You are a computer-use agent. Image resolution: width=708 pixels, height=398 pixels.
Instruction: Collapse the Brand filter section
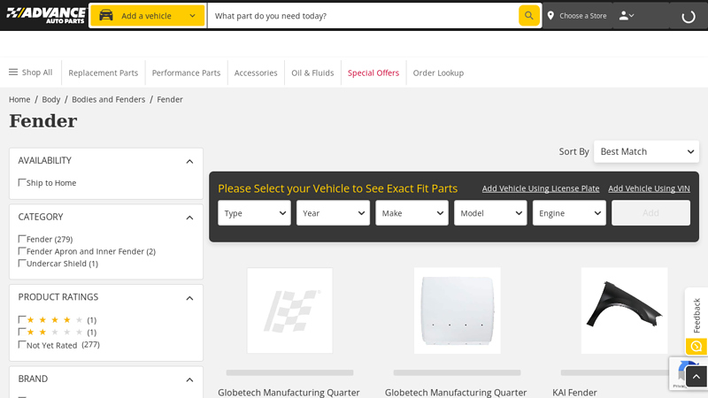pyautogui.click(x=189, y=379)
